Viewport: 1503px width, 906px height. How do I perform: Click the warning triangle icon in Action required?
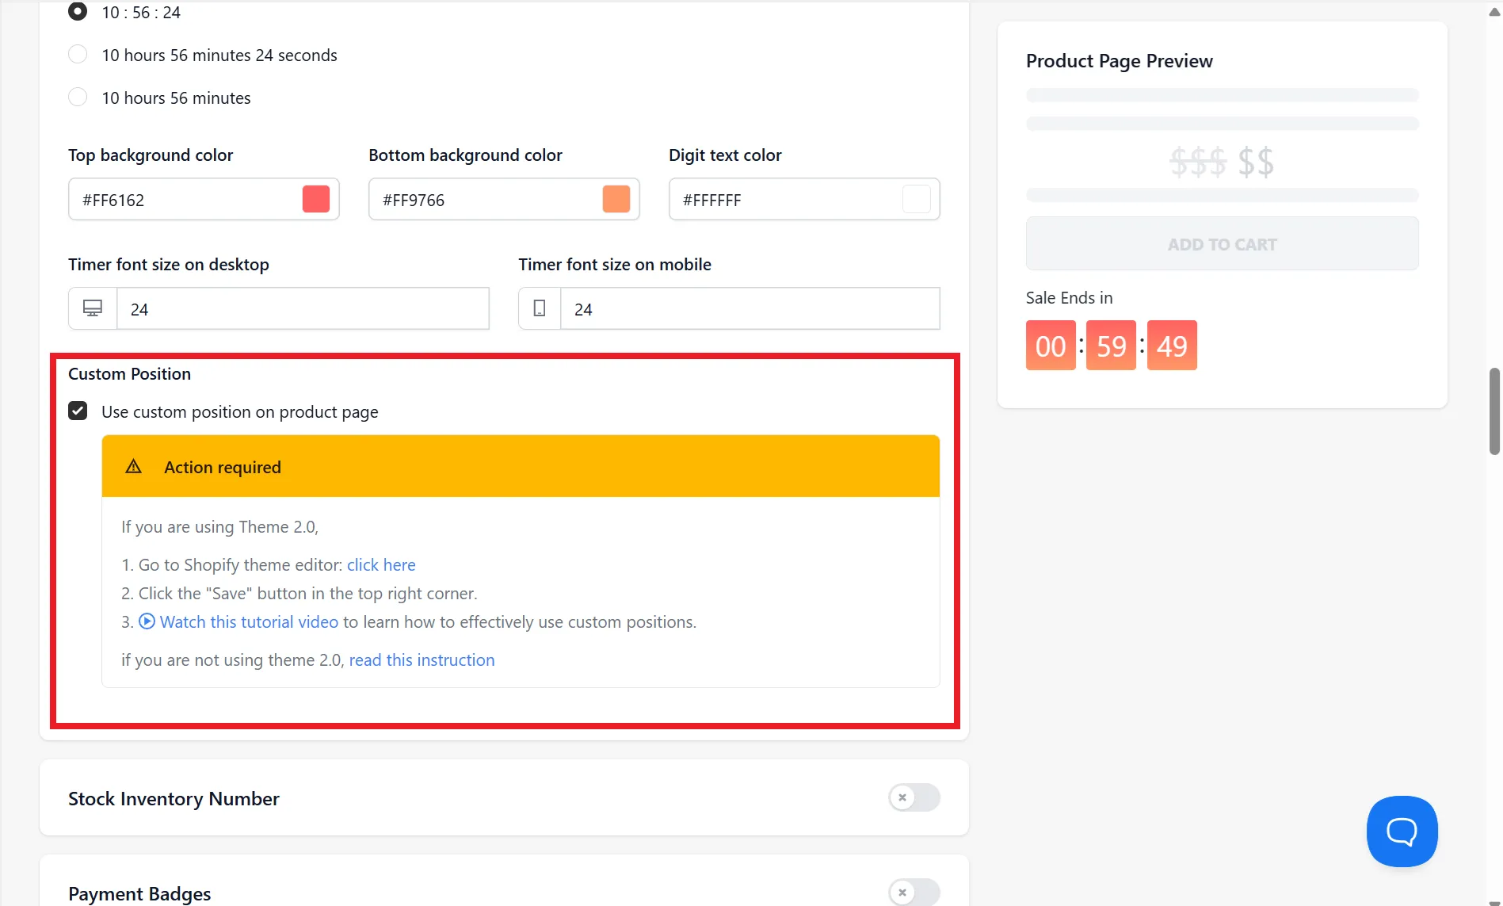pos(133,467)
